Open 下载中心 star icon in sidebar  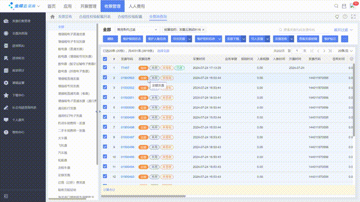click(6, 95)
